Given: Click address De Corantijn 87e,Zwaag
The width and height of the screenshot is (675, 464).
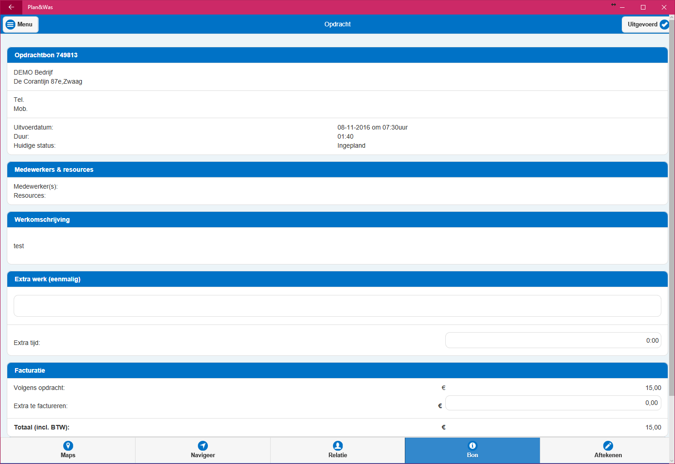Looking at the screenshot, I should pyautogui.click(x=48, y=81).
